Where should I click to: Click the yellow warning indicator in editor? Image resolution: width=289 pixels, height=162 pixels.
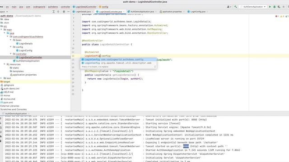282,16
